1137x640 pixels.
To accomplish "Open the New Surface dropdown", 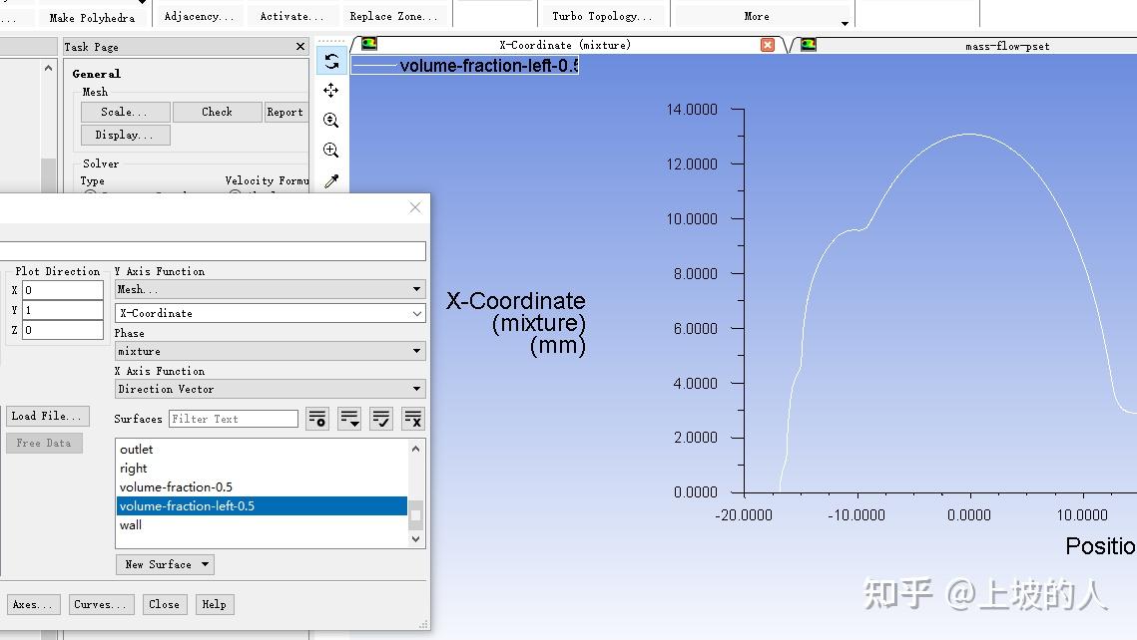I will click(x=165, y=564).
